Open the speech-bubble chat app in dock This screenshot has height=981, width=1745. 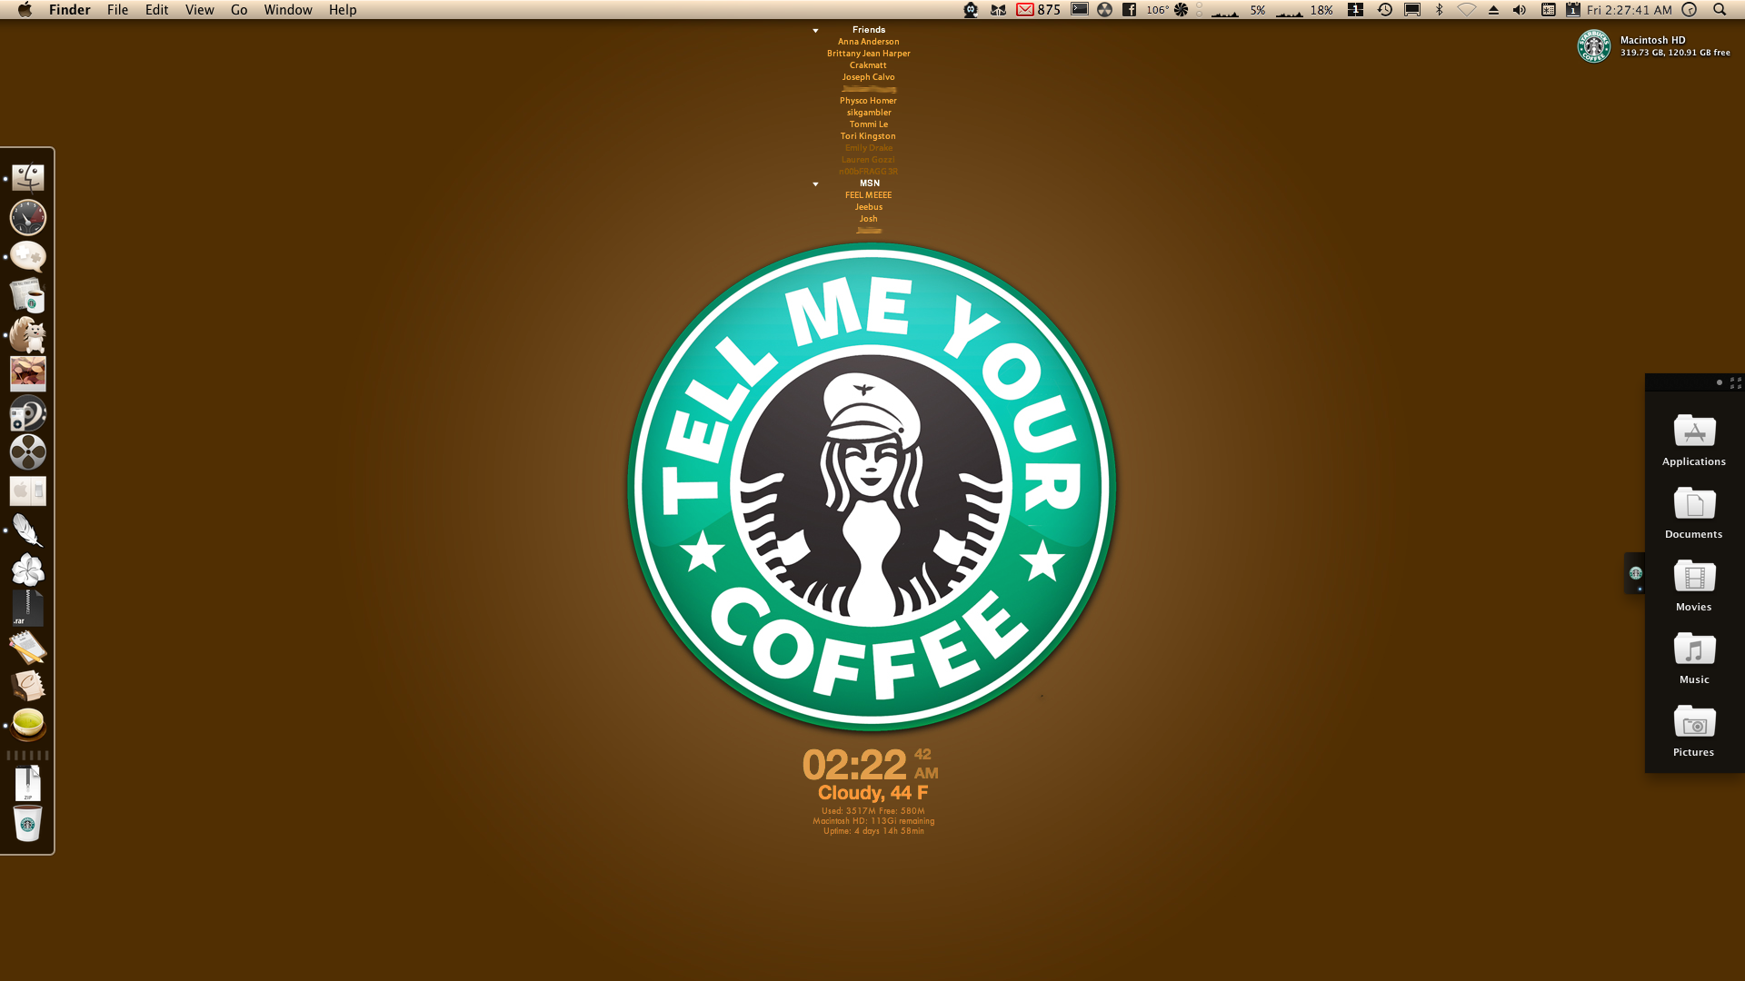point(27,257)
